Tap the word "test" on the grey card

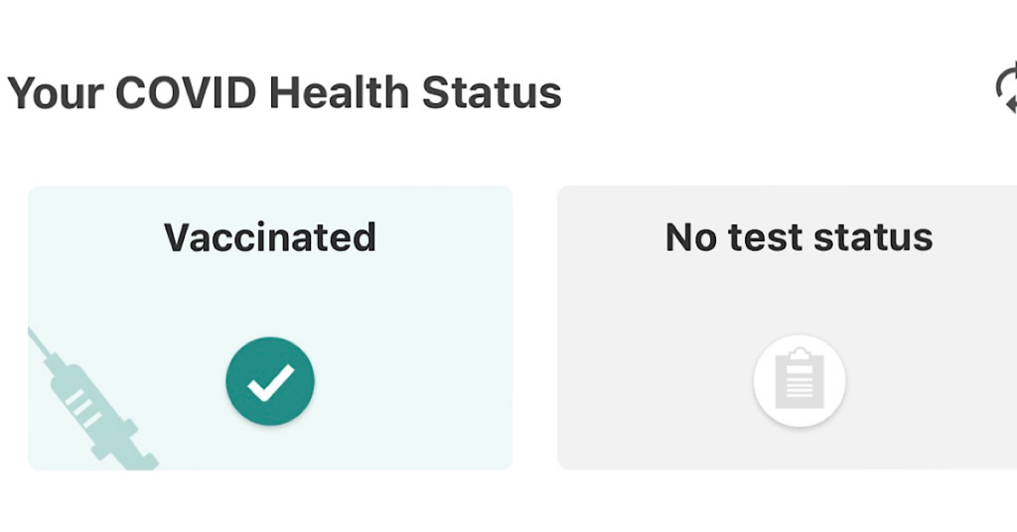tap(766, 237)
